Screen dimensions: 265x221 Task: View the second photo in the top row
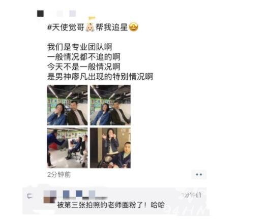pos(110,105)
